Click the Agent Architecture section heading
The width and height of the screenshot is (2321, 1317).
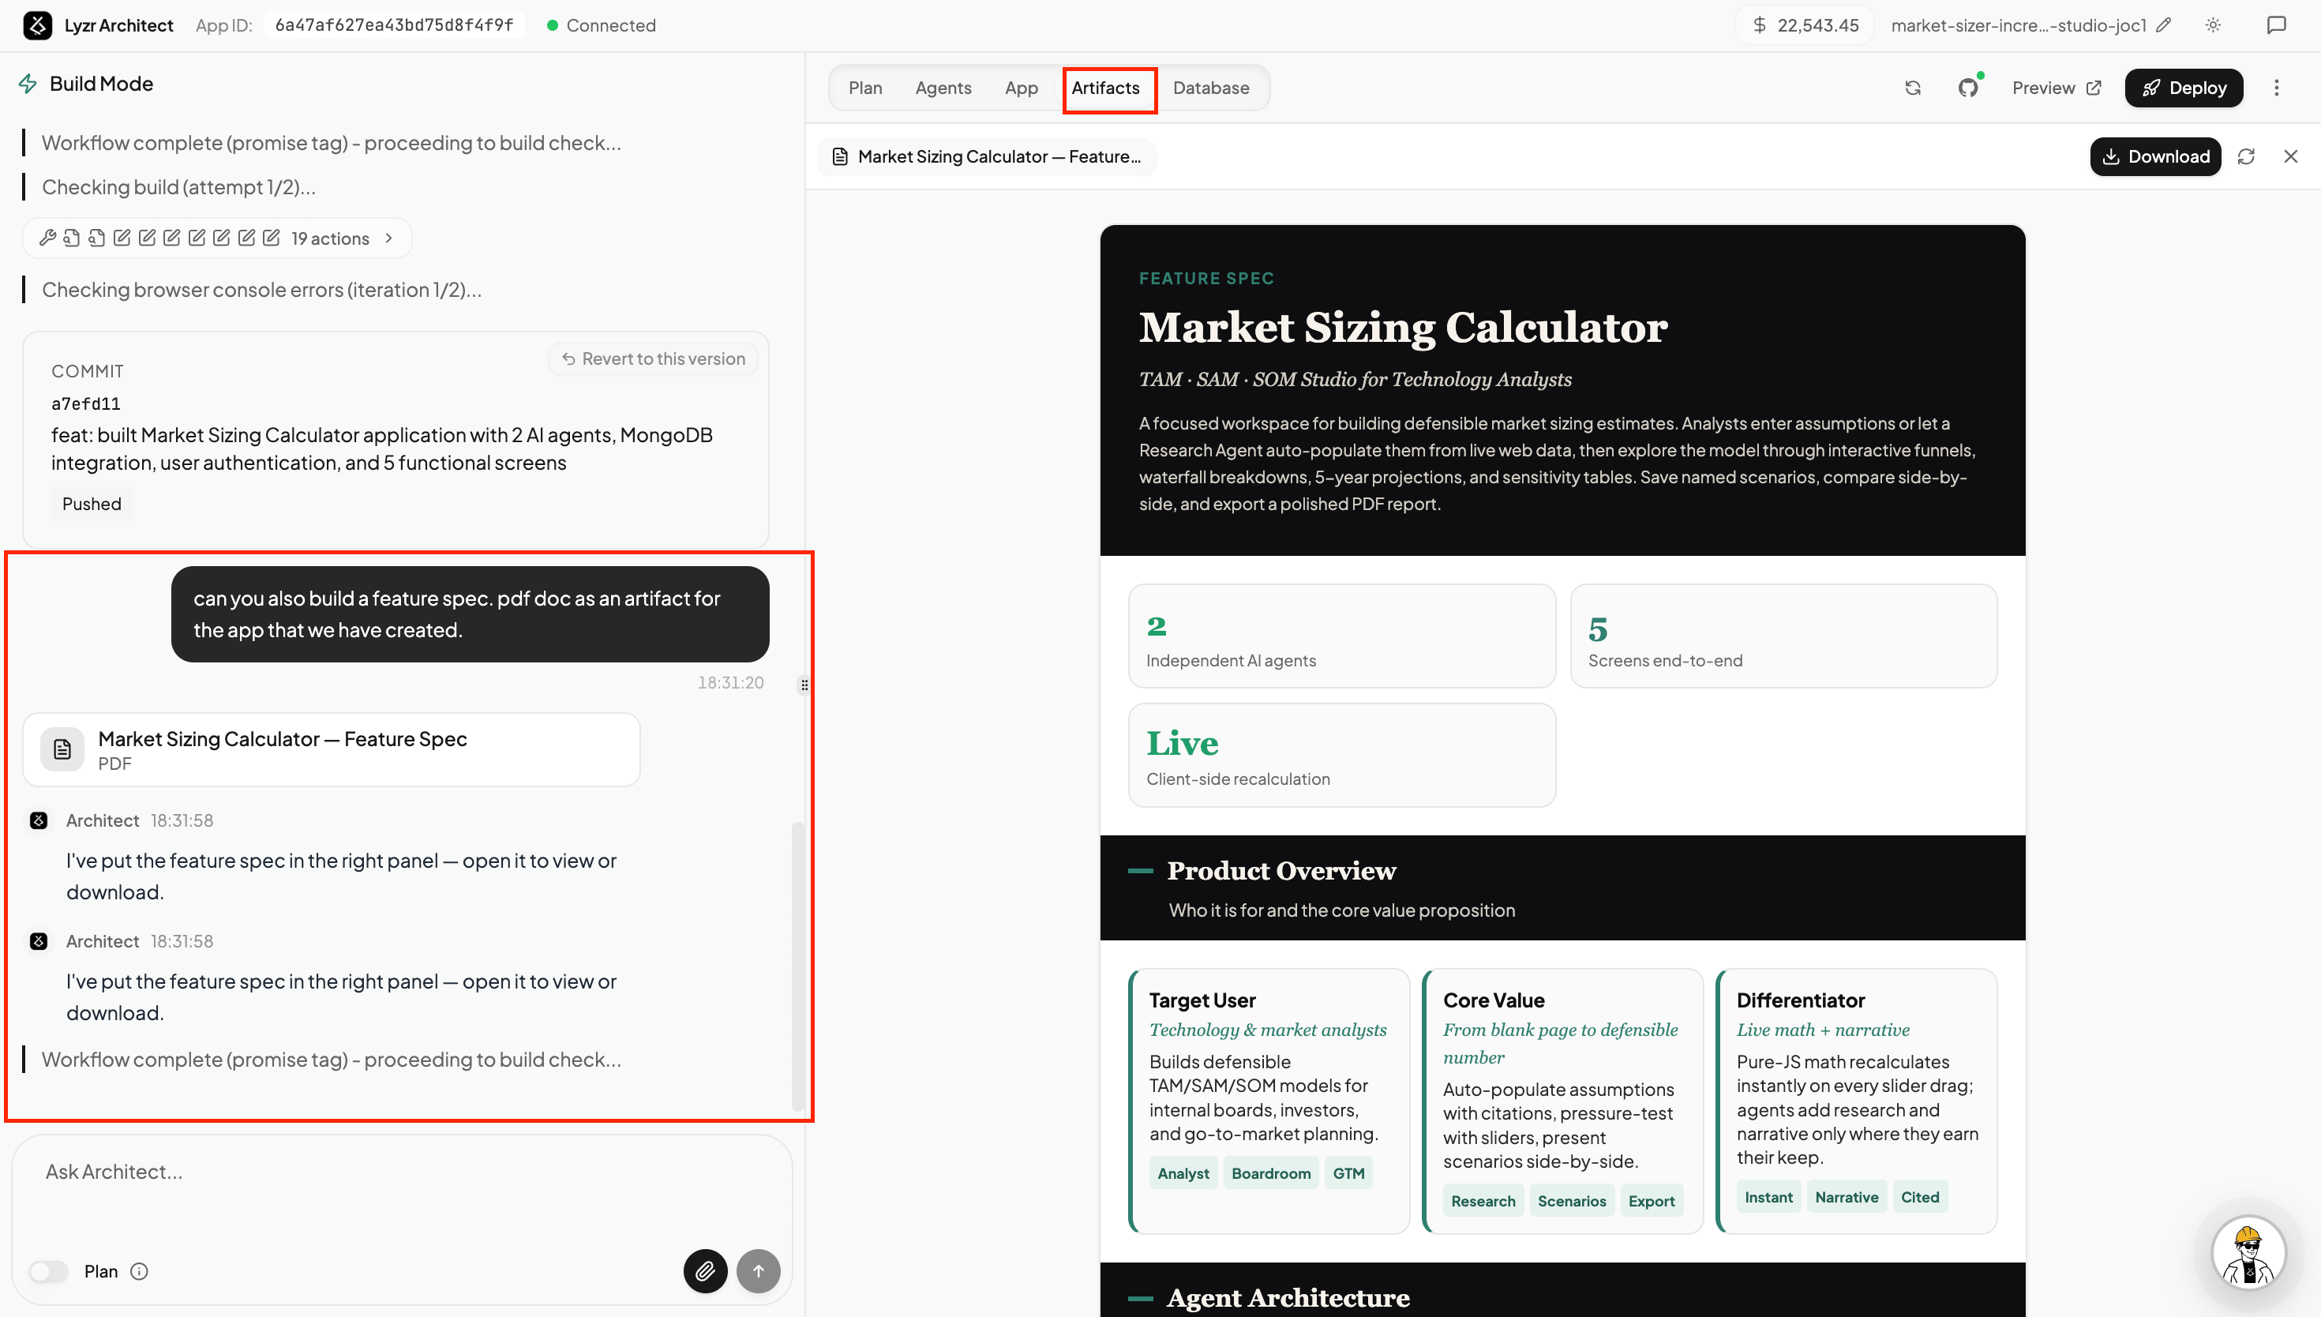click(x=1288, y=1298)
